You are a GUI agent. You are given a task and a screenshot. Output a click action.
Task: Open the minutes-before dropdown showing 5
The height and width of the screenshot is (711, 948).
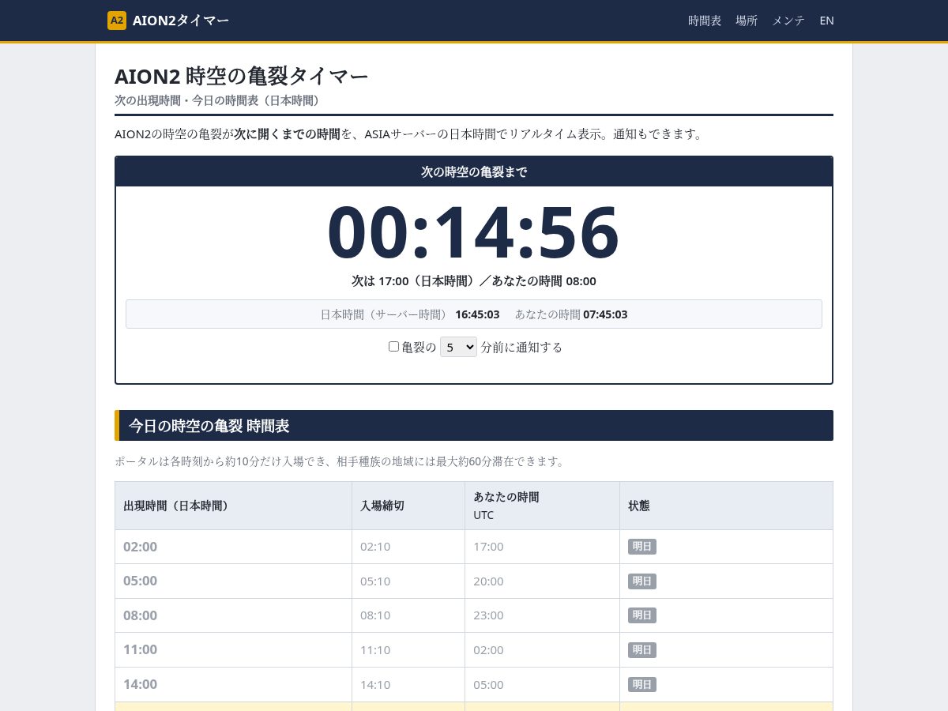tap(458, 347)
